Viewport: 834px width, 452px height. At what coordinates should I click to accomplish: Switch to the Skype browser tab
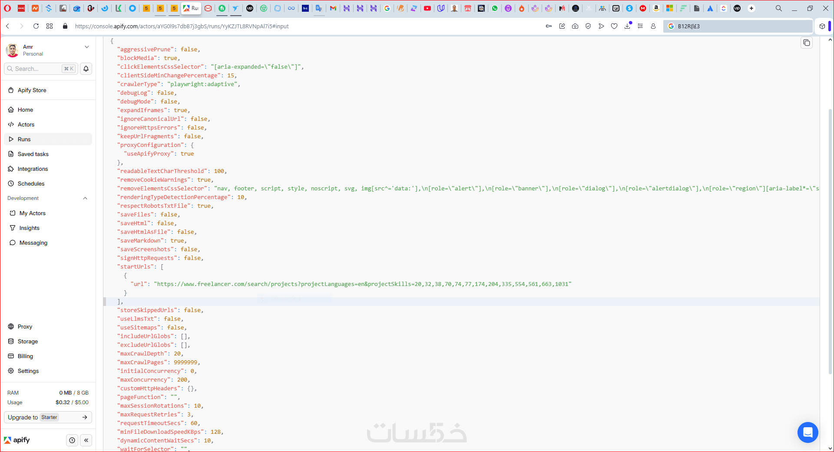[629, 8]
